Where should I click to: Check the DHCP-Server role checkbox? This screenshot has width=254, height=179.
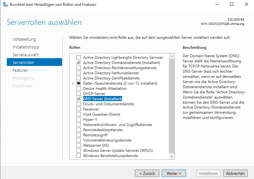[79, 94]
